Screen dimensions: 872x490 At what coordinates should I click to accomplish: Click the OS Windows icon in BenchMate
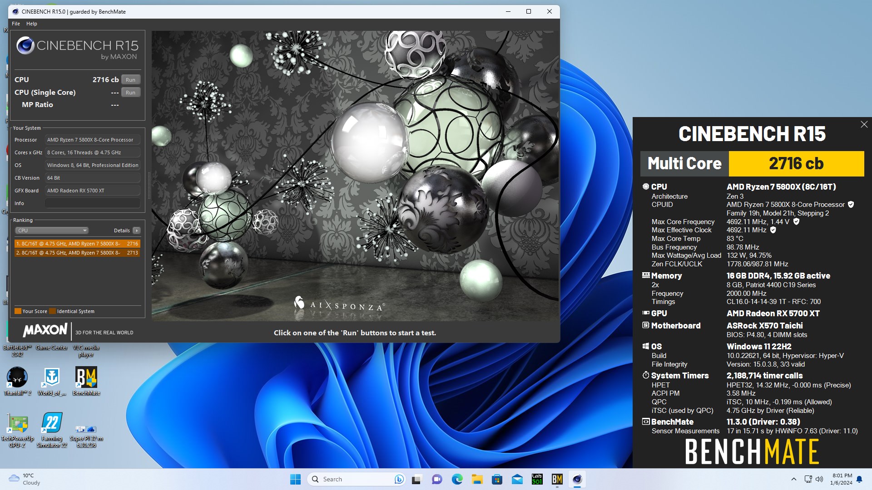[646, 346]
